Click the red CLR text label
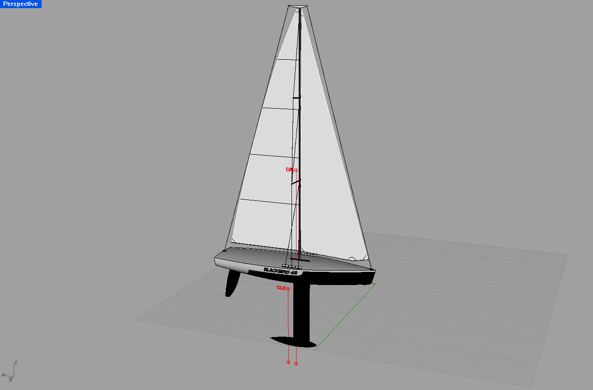Screen dimensions: 593x390 (281, 288)
